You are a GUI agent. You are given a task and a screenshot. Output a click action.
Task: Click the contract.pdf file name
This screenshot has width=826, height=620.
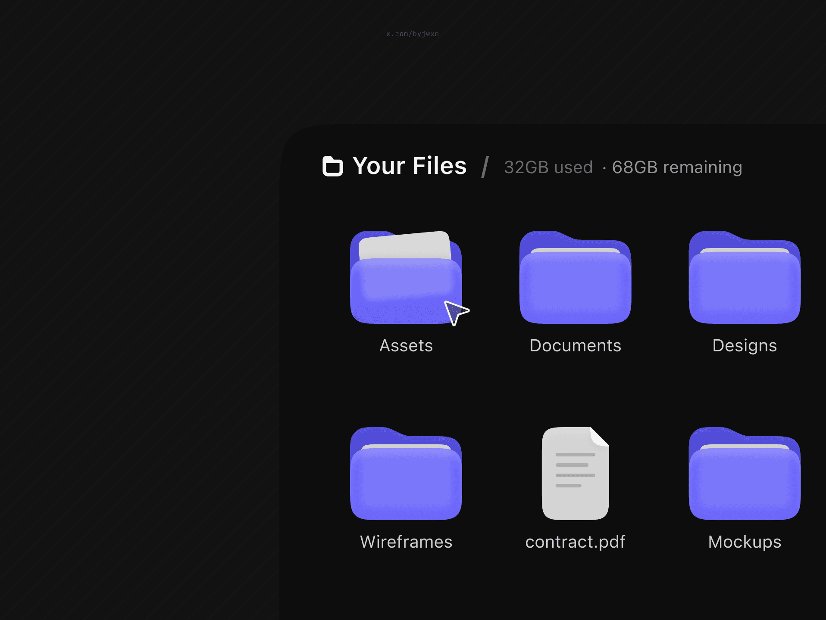pos(575,542)
